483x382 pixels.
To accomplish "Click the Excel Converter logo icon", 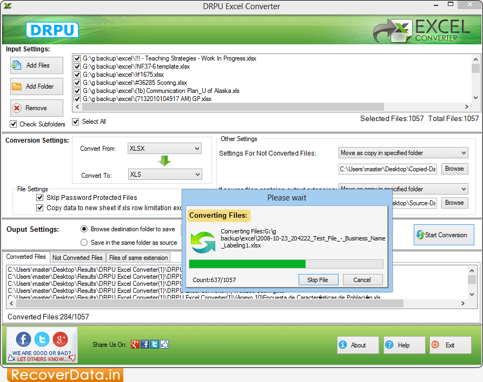I will coord(393,31).
